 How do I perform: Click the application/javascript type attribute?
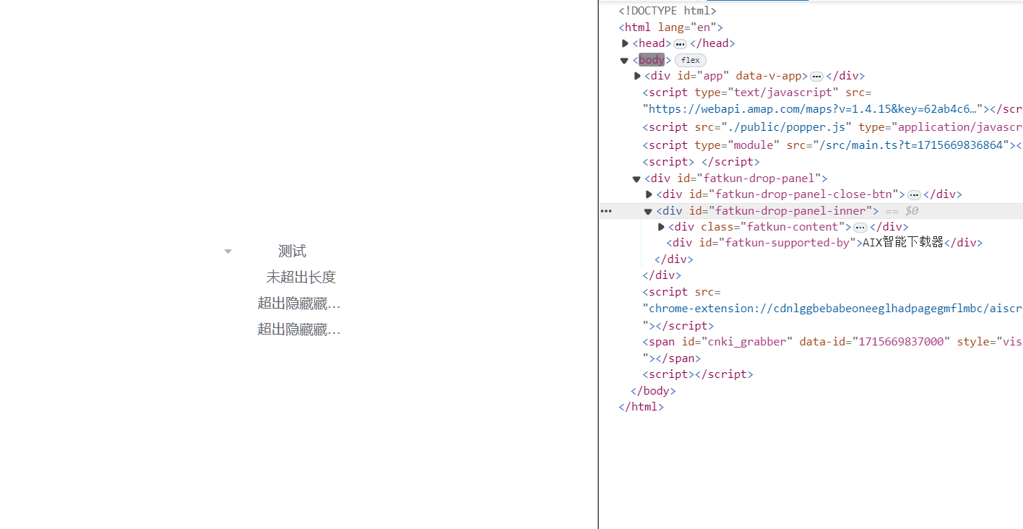(x=941, y=127)
